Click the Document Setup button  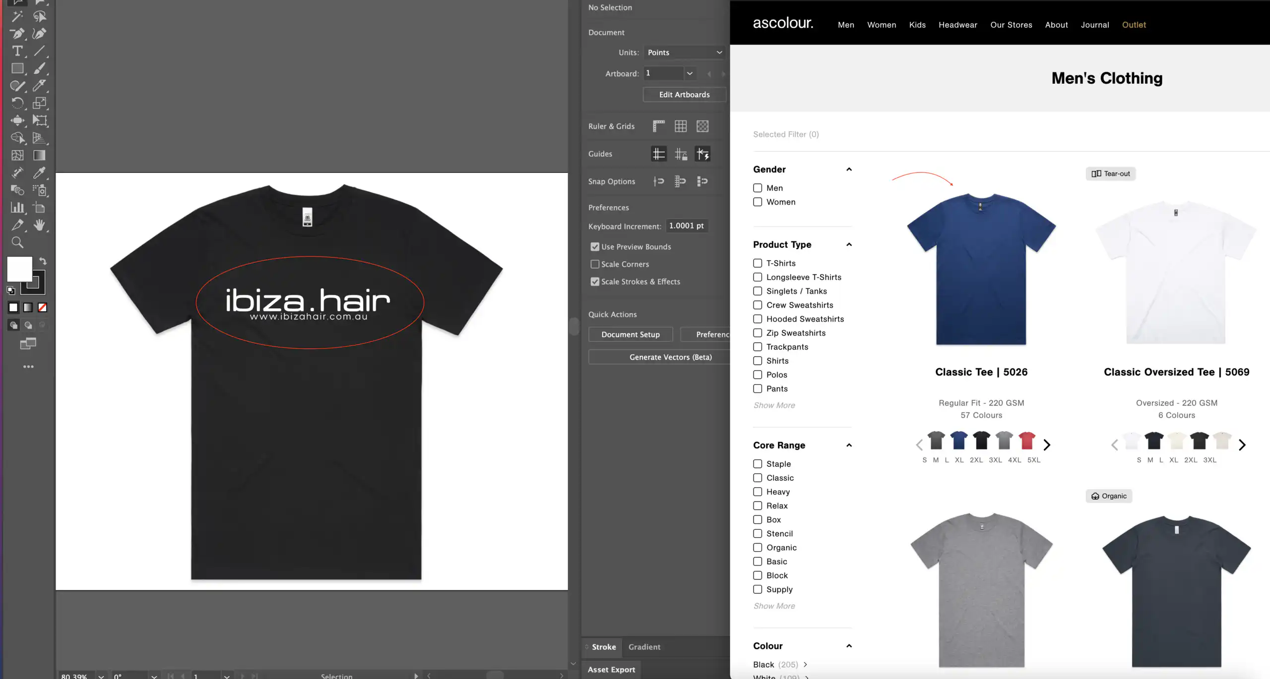630,335
